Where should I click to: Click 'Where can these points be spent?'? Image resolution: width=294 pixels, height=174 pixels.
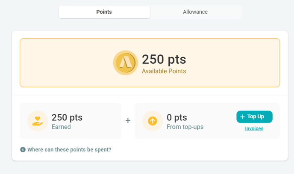pos(69,150)
